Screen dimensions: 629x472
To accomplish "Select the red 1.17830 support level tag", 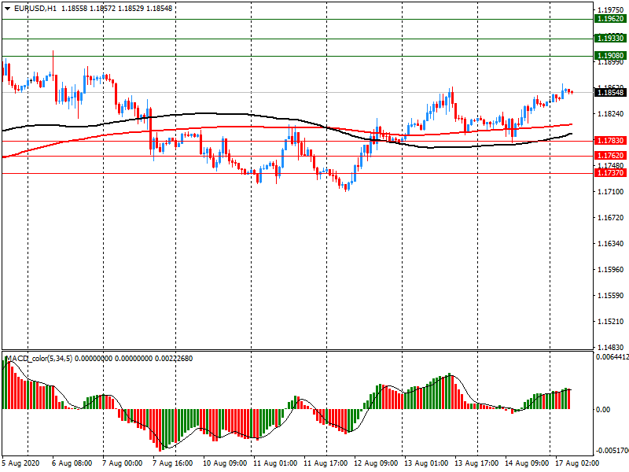I will pyautogui.click(x=610, y=140).
